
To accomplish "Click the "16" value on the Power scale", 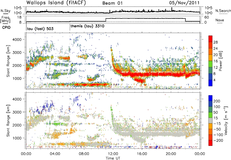I will (x=215, y=61).
